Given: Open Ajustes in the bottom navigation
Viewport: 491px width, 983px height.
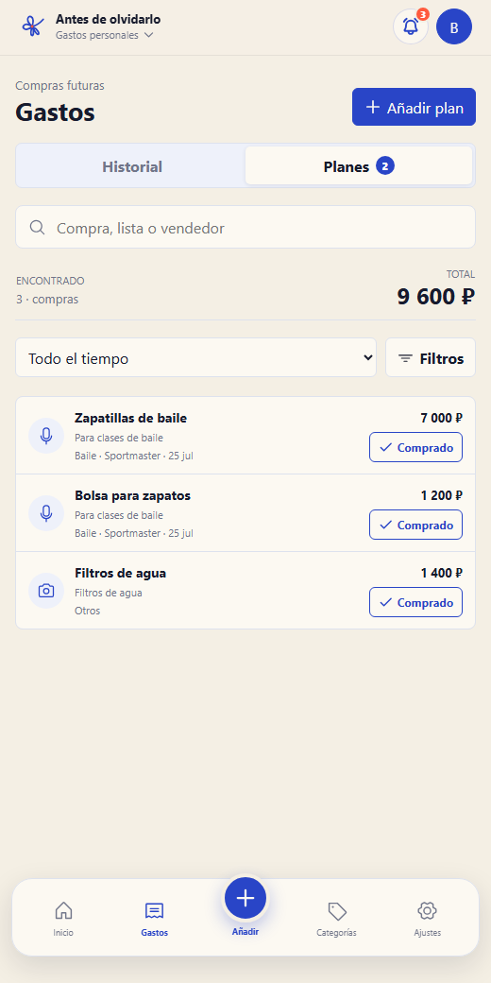Looking at the screenshot, I should [x=427, y=919].
